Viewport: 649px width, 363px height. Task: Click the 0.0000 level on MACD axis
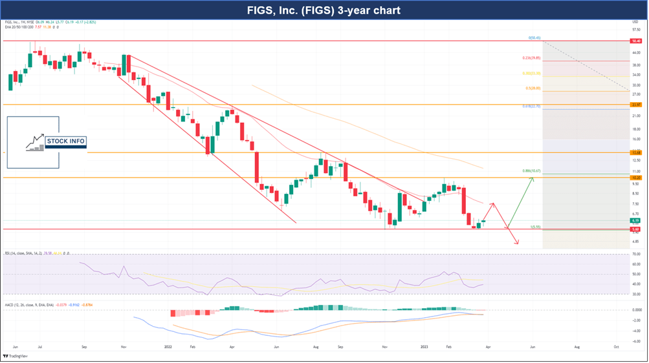click(x=637, y=310)
